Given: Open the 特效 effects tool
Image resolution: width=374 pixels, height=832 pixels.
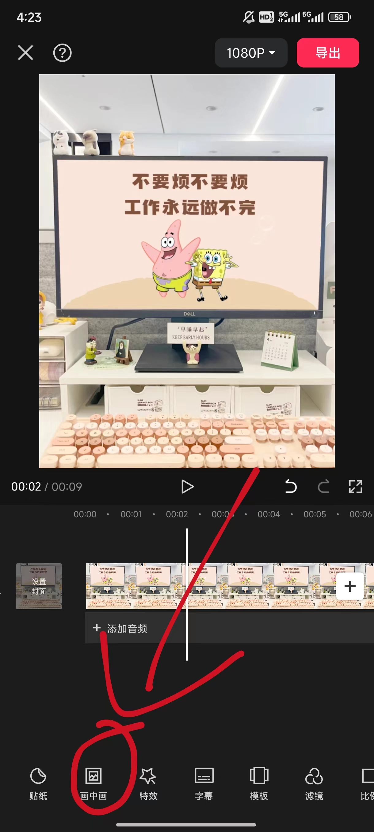Looking at the screenshot, I should click(x=148, y=784).
